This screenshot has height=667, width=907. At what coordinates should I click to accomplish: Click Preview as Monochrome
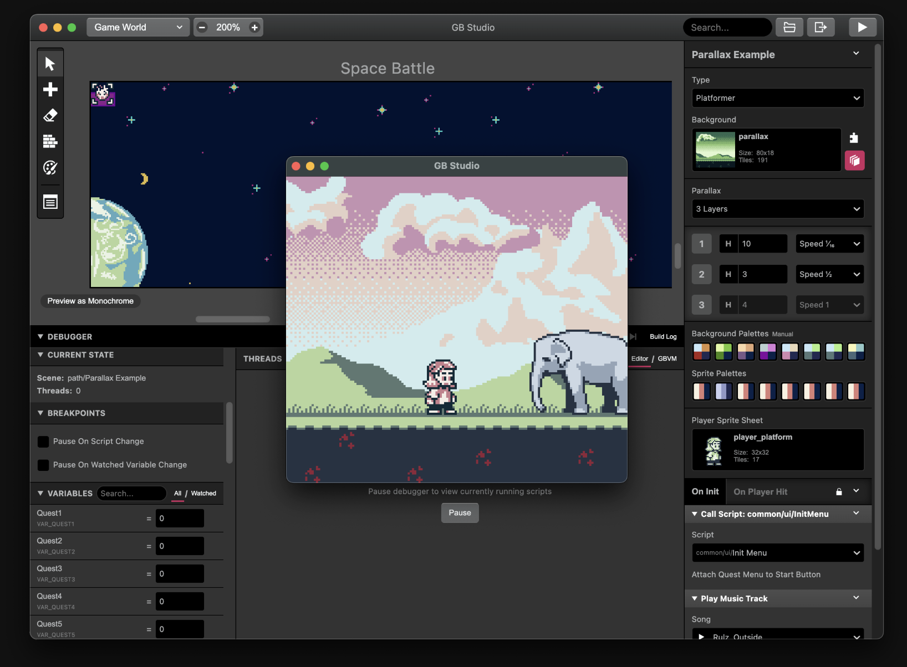tap(90, 301)
